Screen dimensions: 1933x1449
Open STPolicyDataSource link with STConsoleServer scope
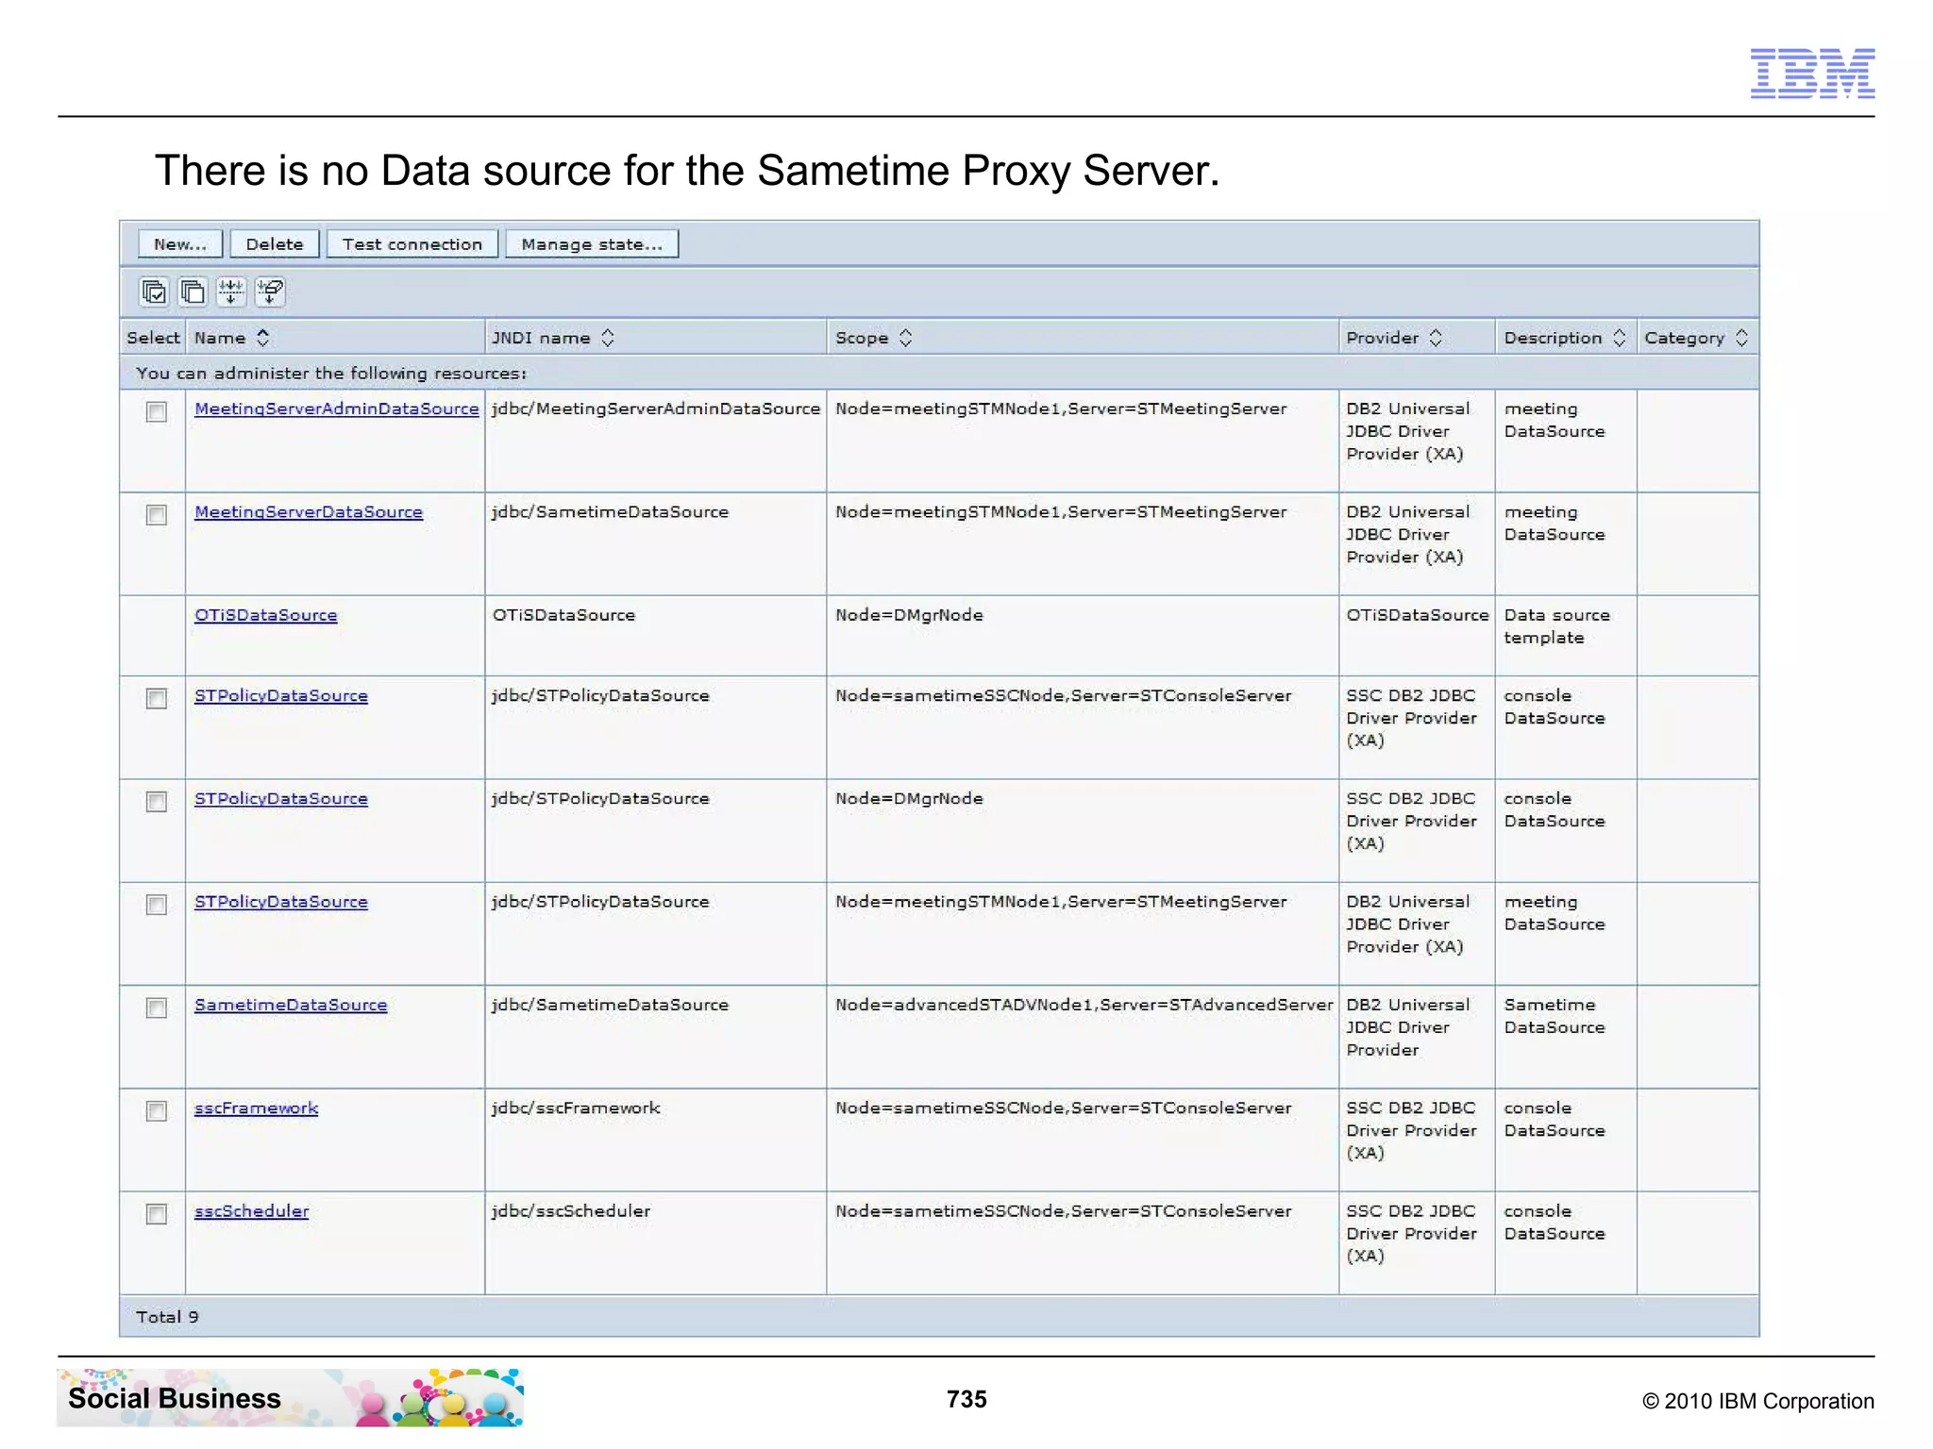[x=281, y=696]
